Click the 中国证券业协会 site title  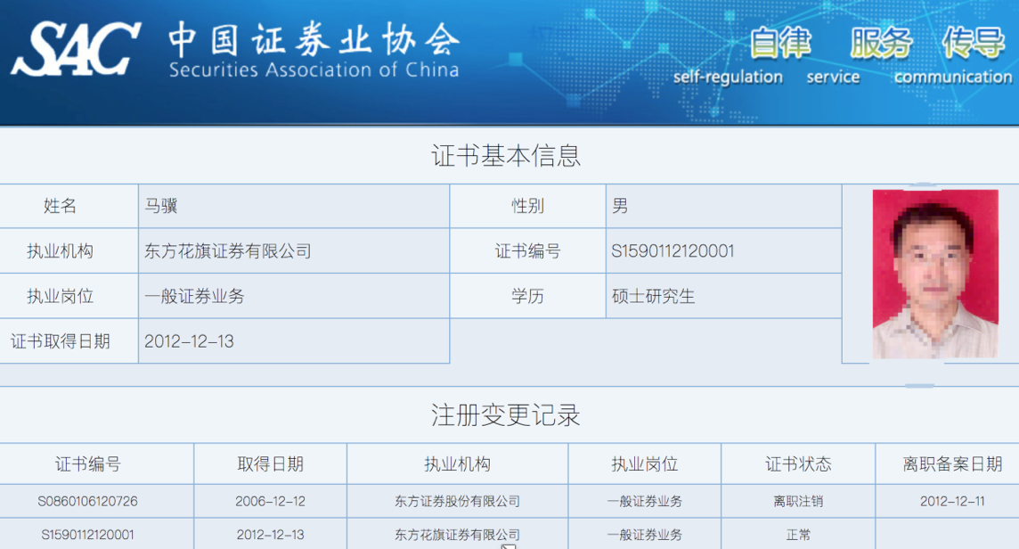pyautogui.click(x=314, y=39)
